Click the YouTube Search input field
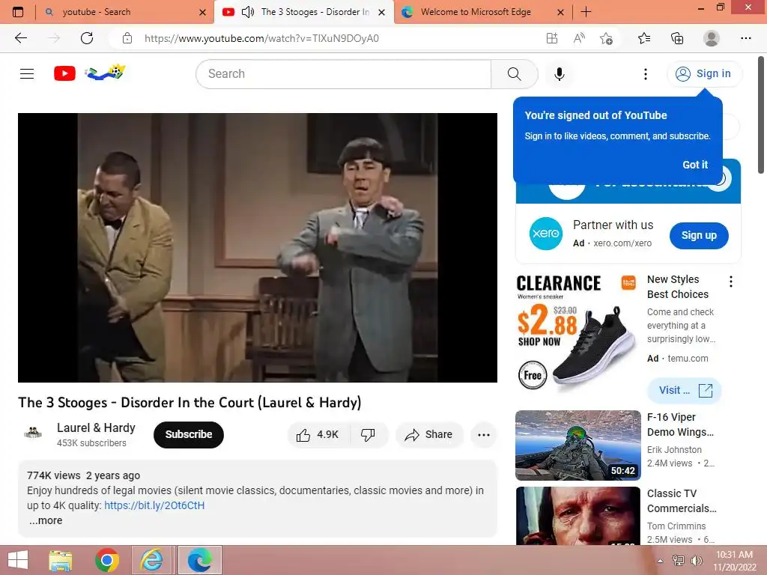The image size is (767, 575). click(x=343, y=74)
